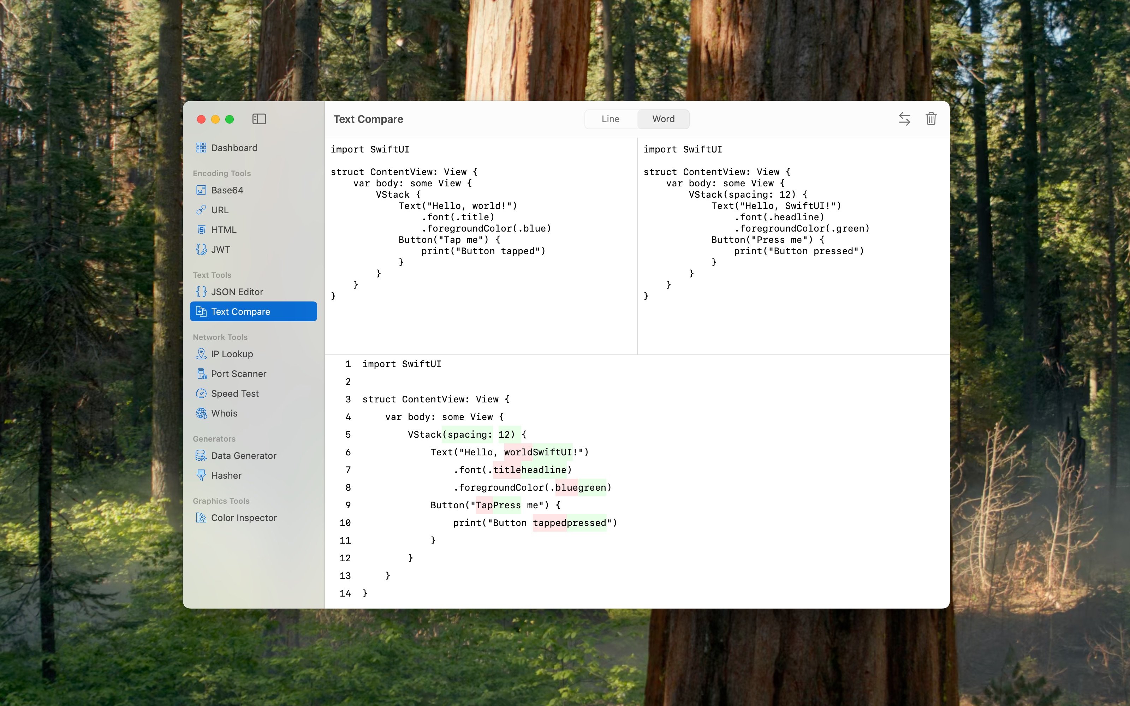Click the JWT sidebar icon
Screen dimensions: 1130x706
[x=201, y=249]
